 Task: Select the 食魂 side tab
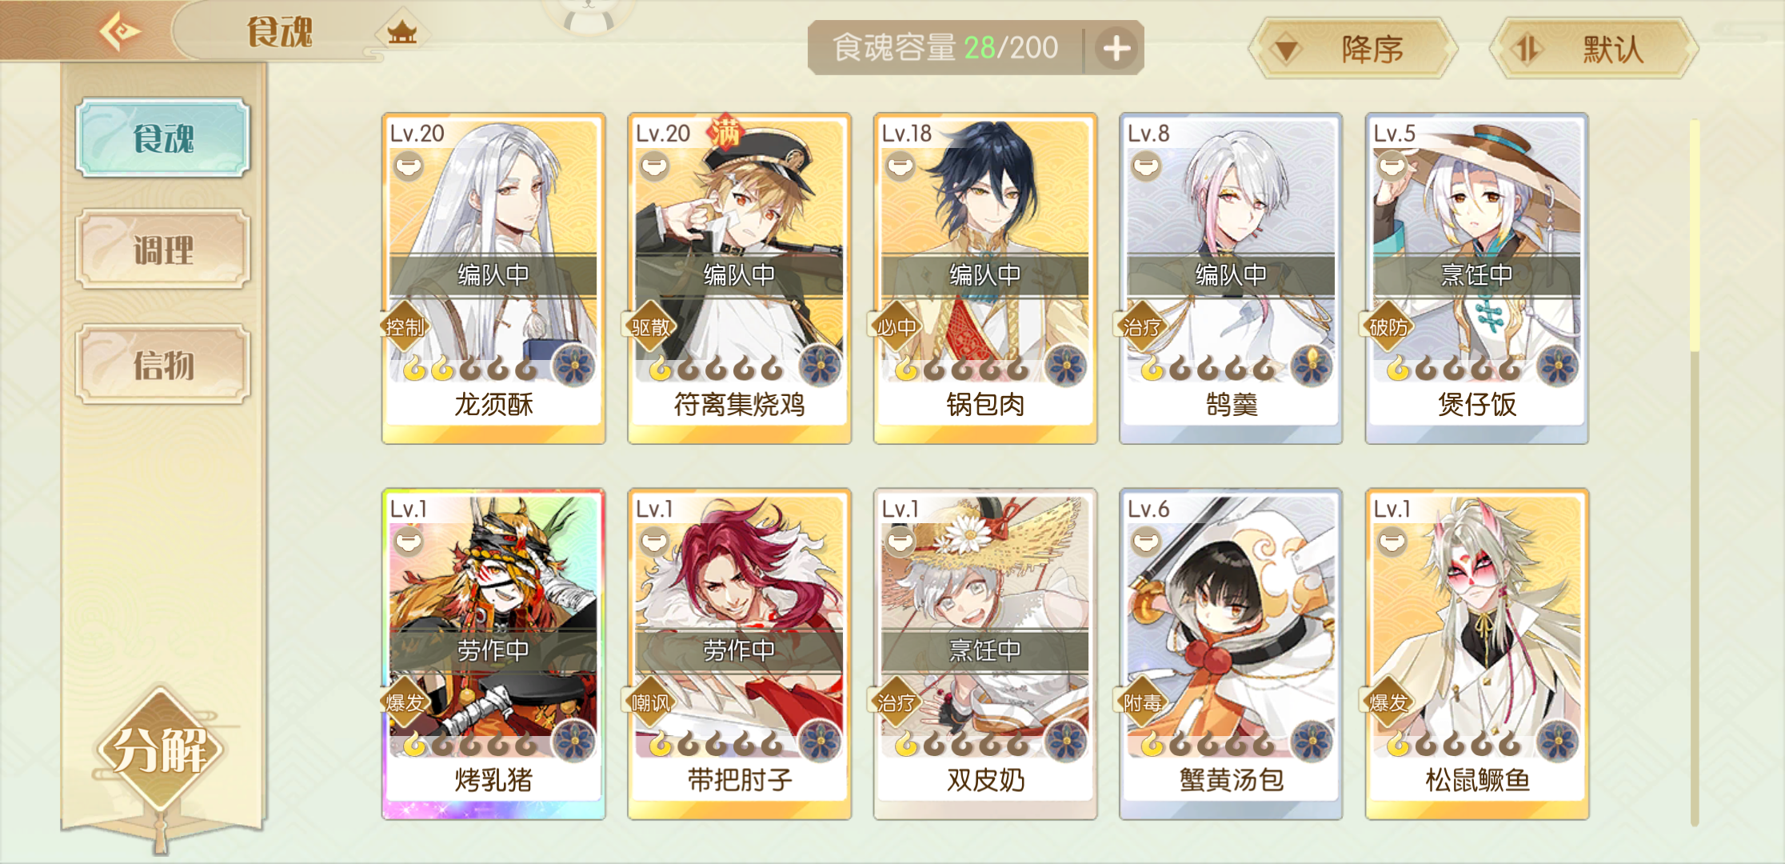(163, 138)
